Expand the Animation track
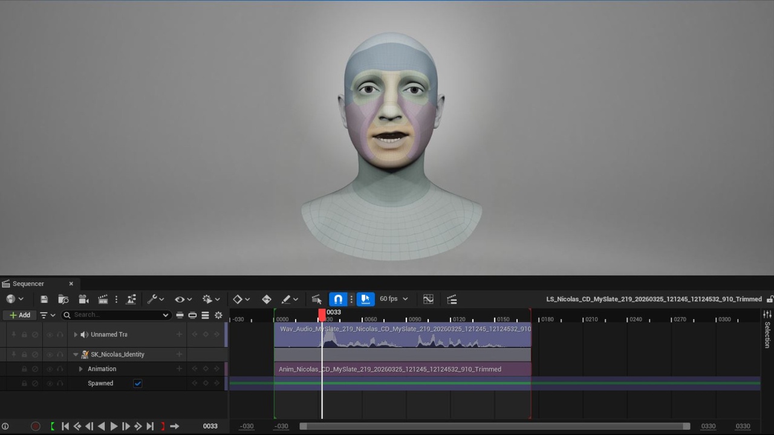 tap(80, 369)
